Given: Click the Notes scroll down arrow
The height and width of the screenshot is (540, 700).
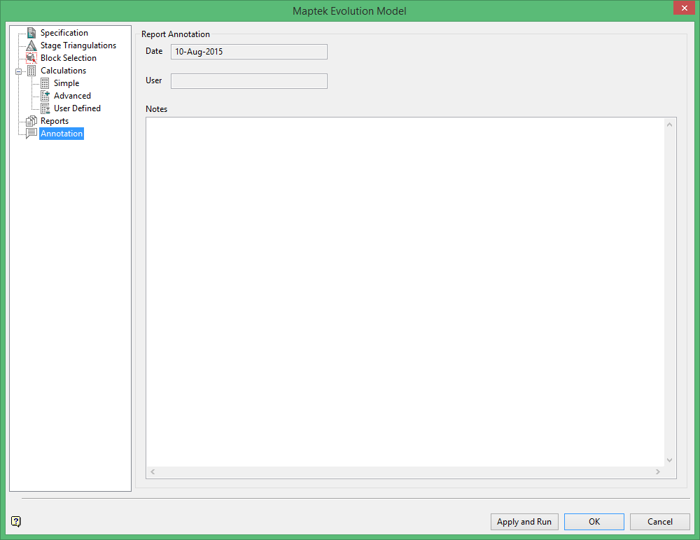Looking at the screenshot, I should pos(670,460).
